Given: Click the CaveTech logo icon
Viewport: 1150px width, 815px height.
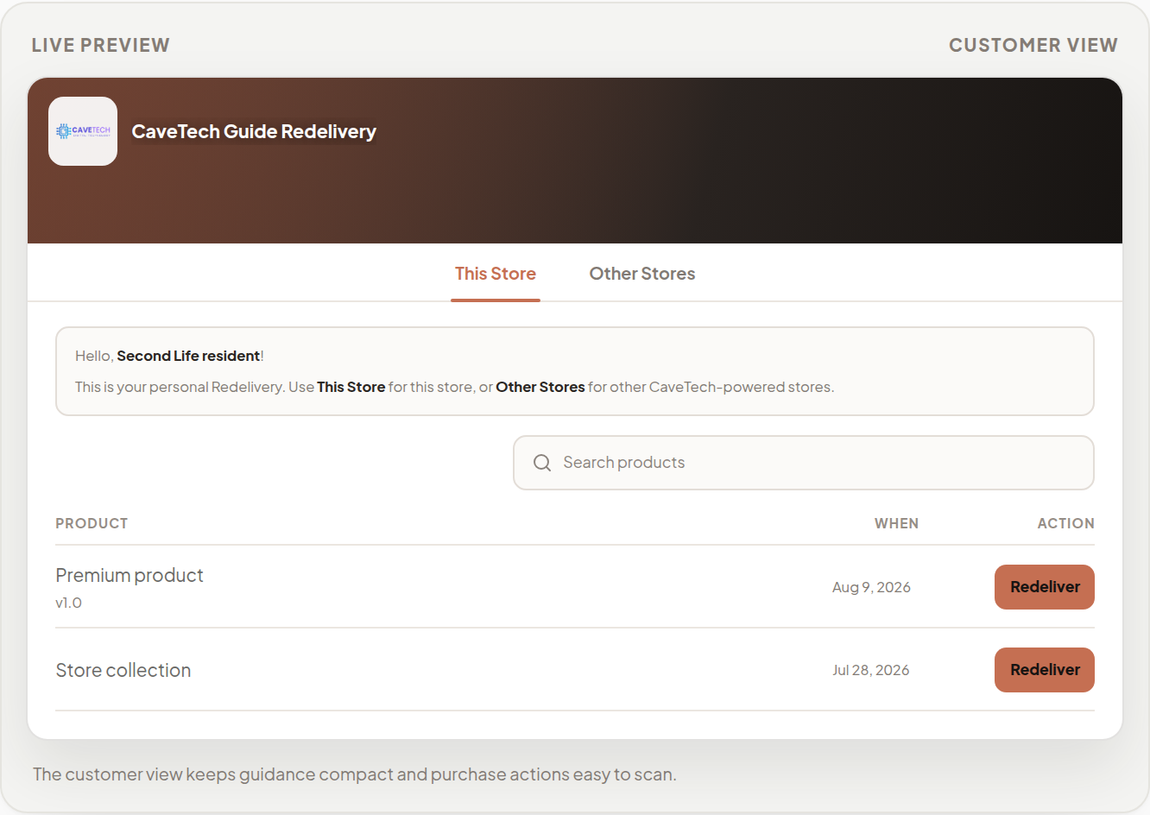Looking at the screenshot, I should pyautogui.click(x=83, y=131).
